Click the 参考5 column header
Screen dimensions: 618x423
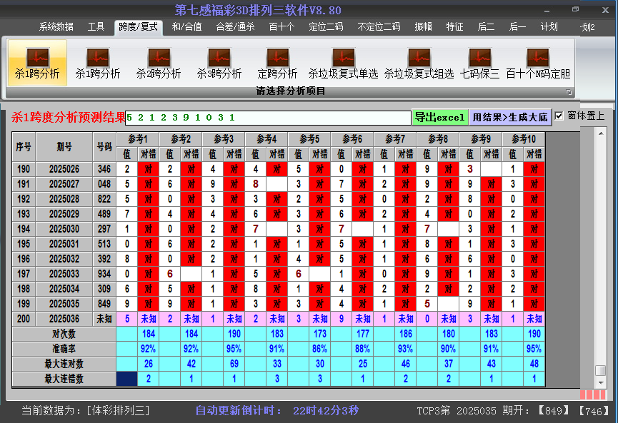(x=309, y=139)
